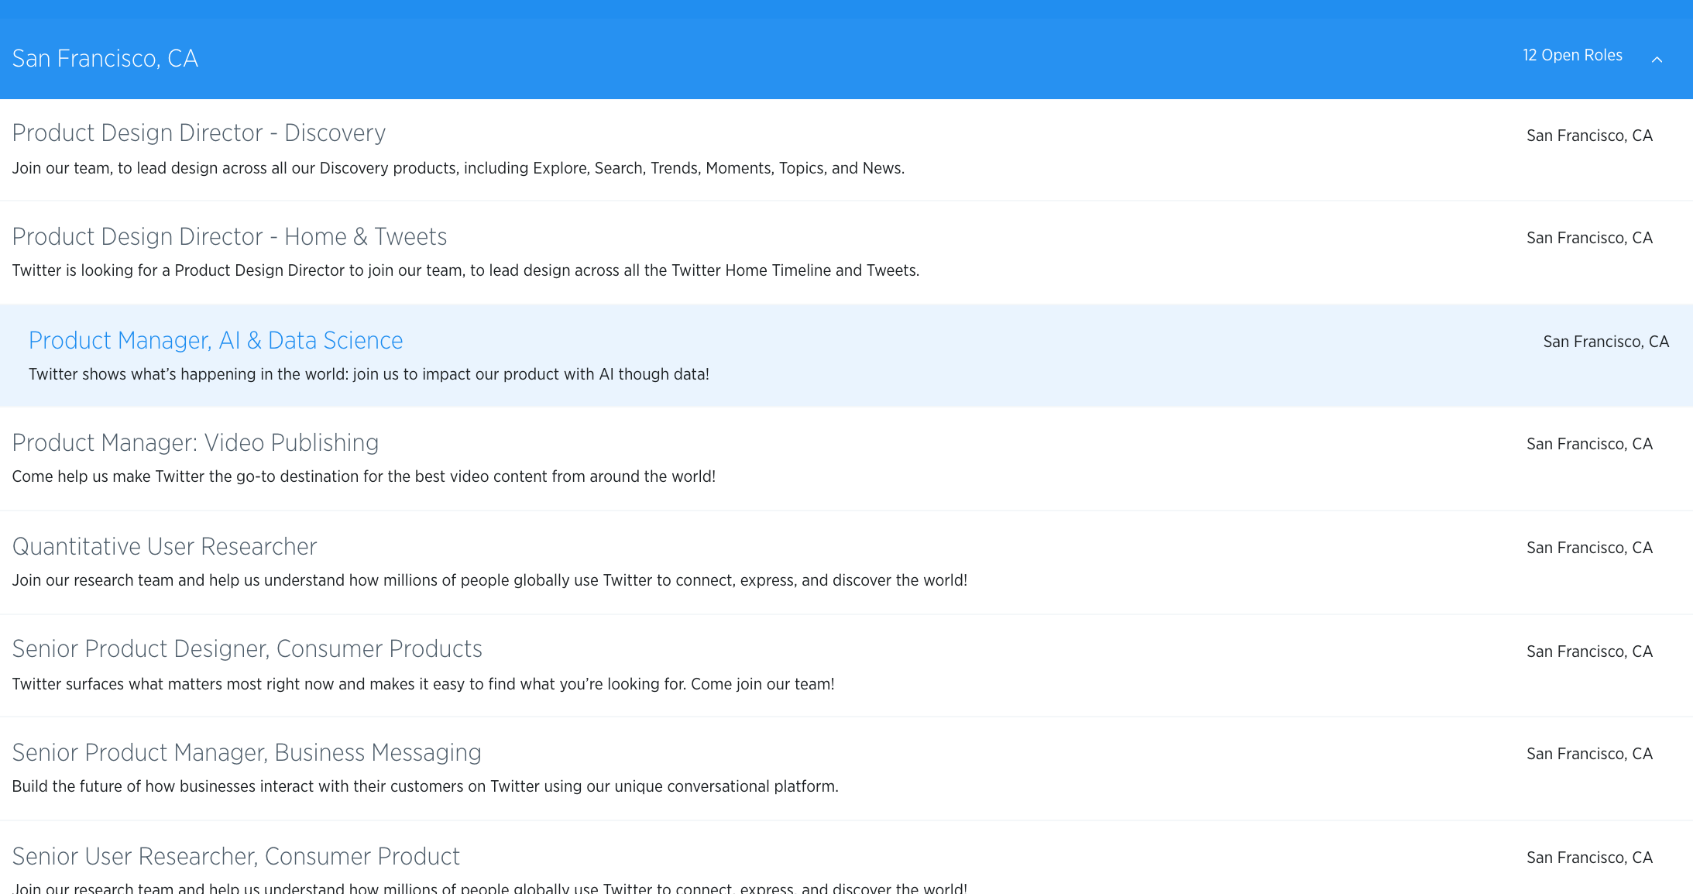Click description 'Twitter surfaces what matters most right now'
This screenshot has width=1693, height=894.
point(423,684)
